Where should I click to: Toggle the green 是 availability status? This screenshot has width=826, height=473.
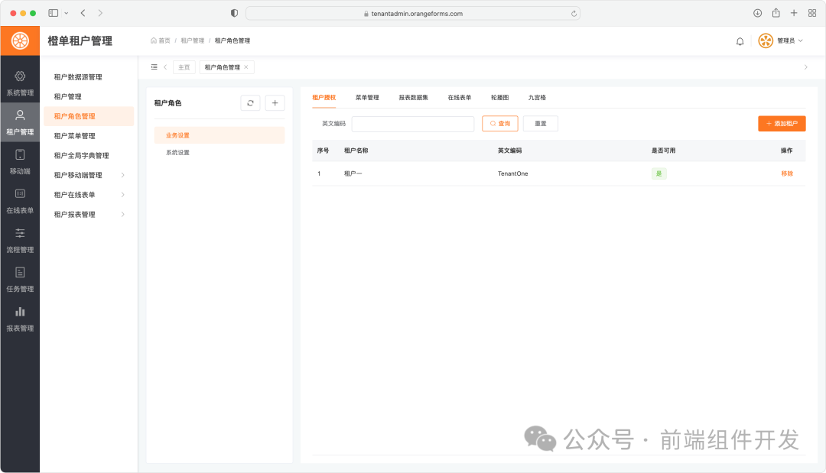tap(659, 173)
